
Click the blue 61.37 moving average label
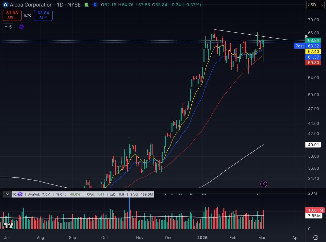click(x=313, y=57)
